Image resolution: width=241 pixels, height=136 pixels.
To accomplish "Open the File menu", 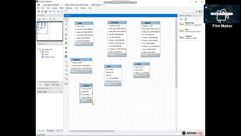I will tap(38, 8).
